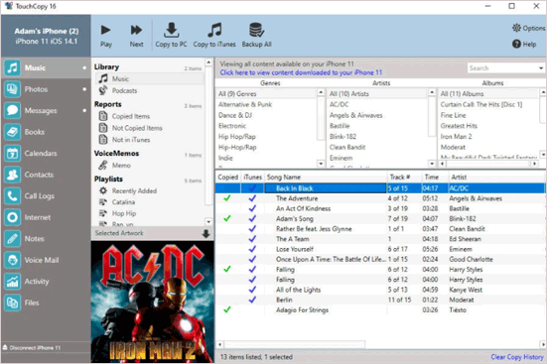The image size is (547, 364).
Task: Open the Messages sidebar section
Action: 46,110
